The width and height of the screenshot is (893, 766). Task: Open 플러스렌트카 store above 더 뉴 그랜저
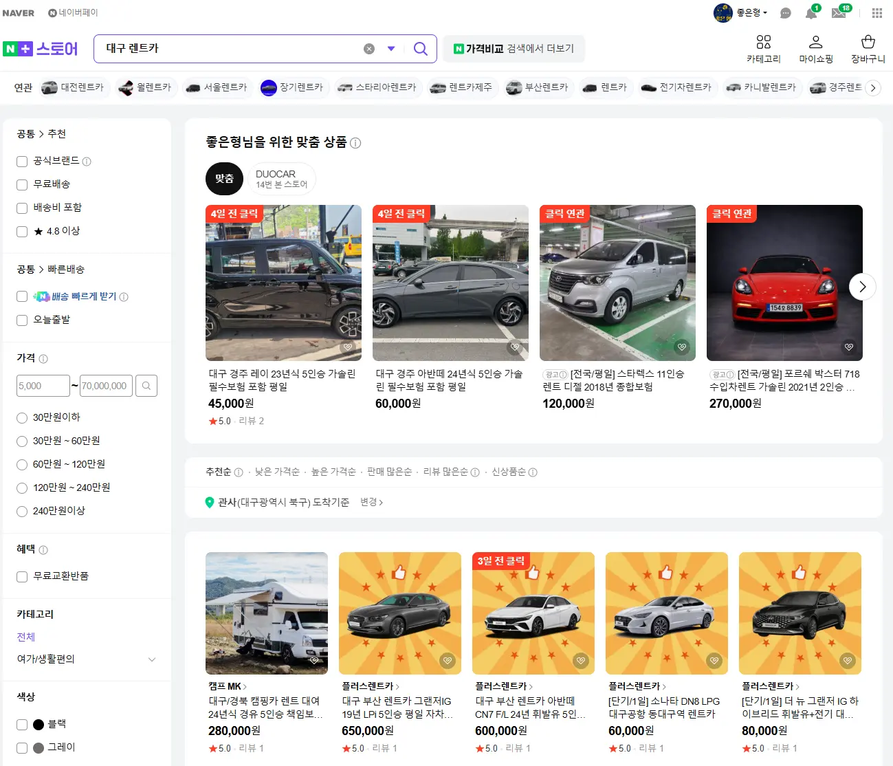pos(771,686)
